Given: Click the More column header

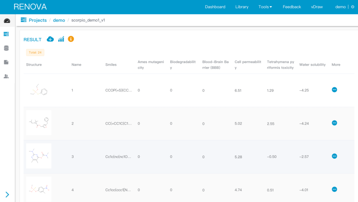Looking at the screenshot, I should tap(336, 65).
